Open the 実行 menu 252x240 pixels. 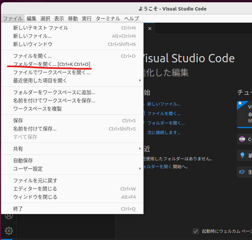[x=87, y=19]
